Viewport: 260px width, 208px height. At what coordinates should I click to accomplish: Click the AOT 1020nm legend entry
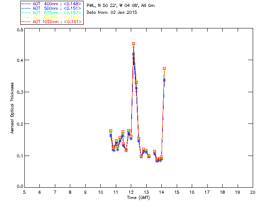pyautogui.click(x=51, y=22)
